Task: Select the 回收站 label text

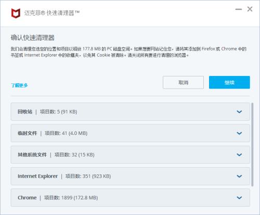Action: (25, 111)
